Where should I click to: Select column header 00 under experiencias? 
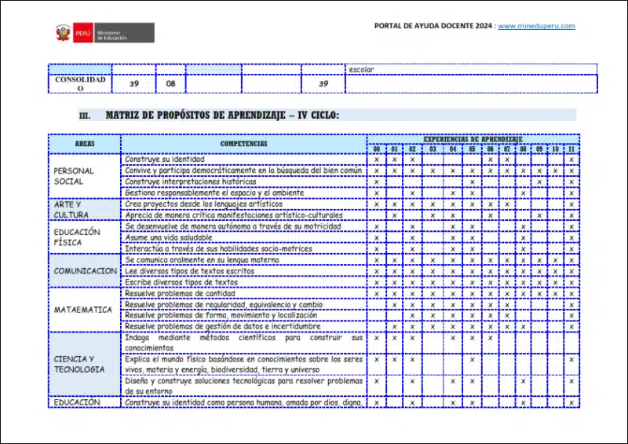pos(377,149)
